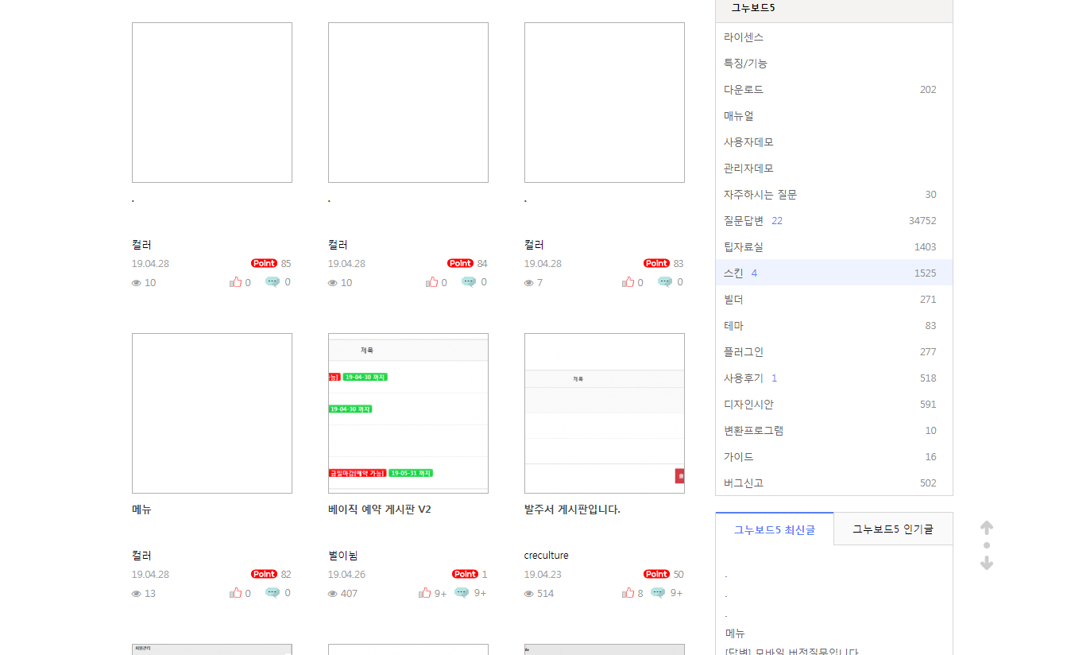Click the scroll-to-top arrow icon
The width and height of the screenshot is (1071, 655).
point(986,528)
